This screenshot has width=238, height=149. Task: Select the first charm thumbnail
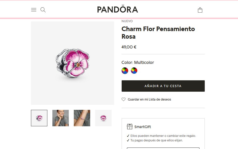pos(39,118)
